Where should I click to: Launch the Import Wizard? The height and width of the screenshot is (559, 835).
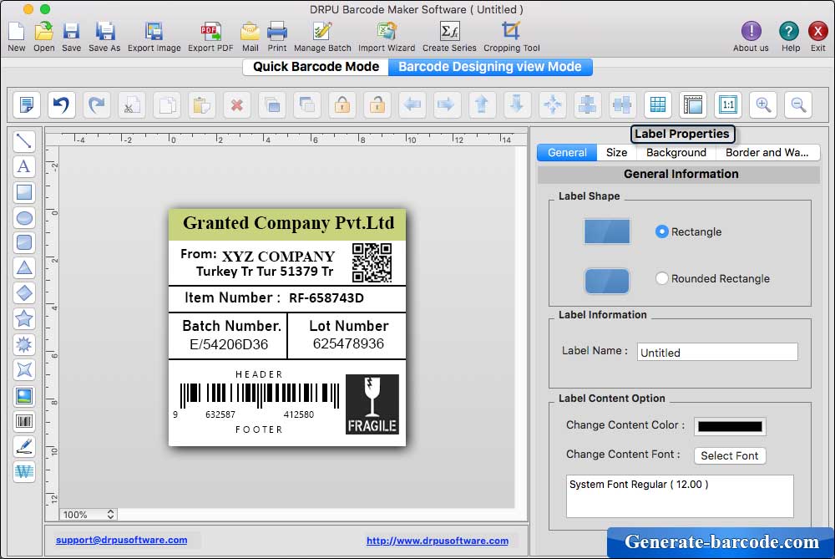(387, 36)
